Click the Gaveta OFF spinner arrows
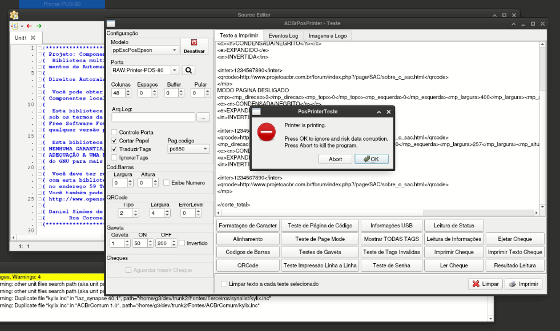 point(174,243)
